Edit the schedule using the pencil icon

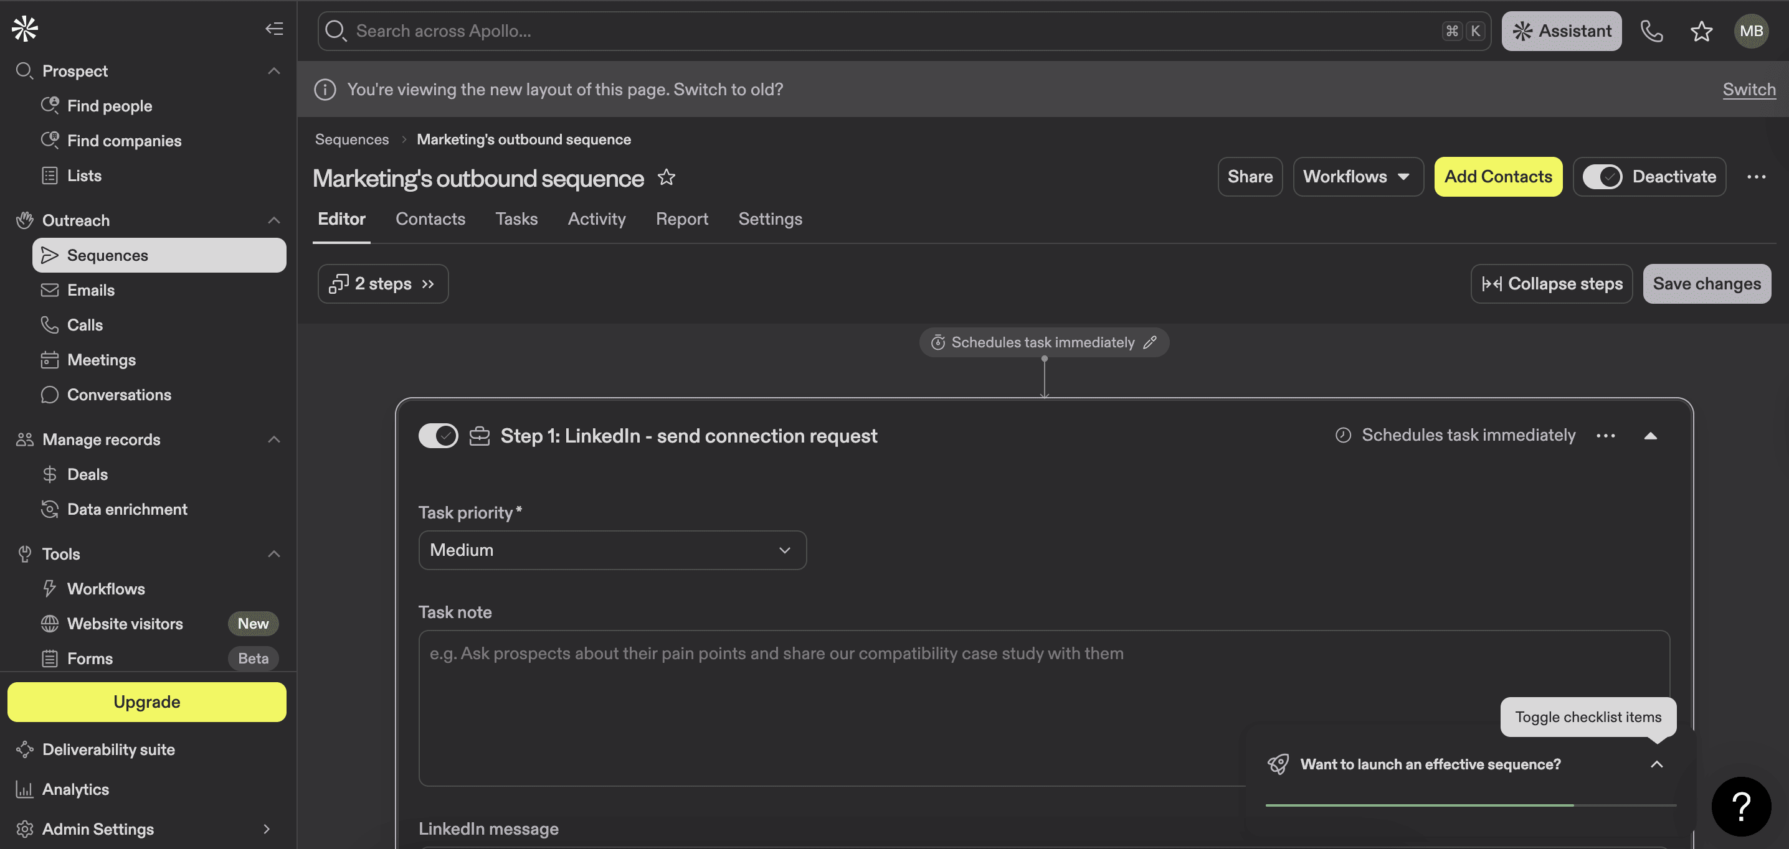point(1150,342)
